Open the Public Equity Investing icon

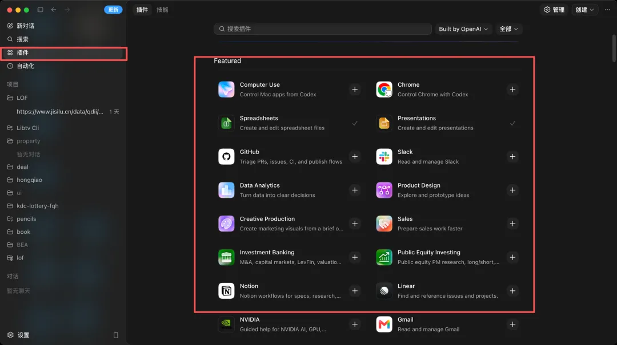point(384,257)
